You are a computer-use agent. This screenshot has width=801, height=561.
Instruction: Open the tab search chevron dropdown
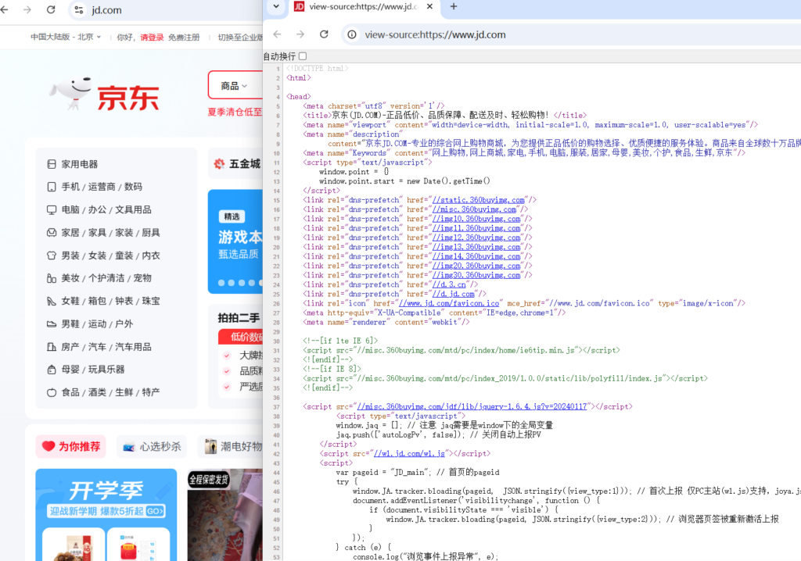[275, 6]
